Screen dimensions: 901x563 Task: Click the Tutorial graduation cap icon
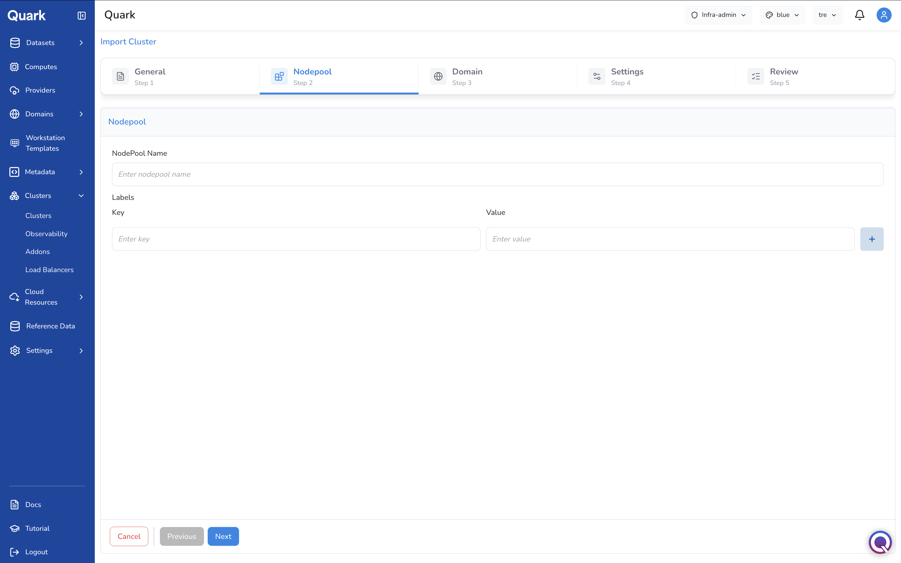14,528
